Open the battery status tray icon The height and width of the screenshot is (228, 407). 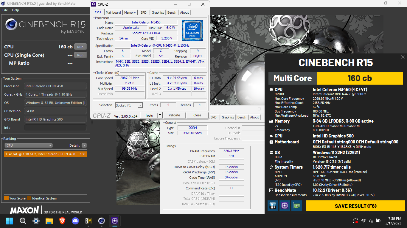378,221
